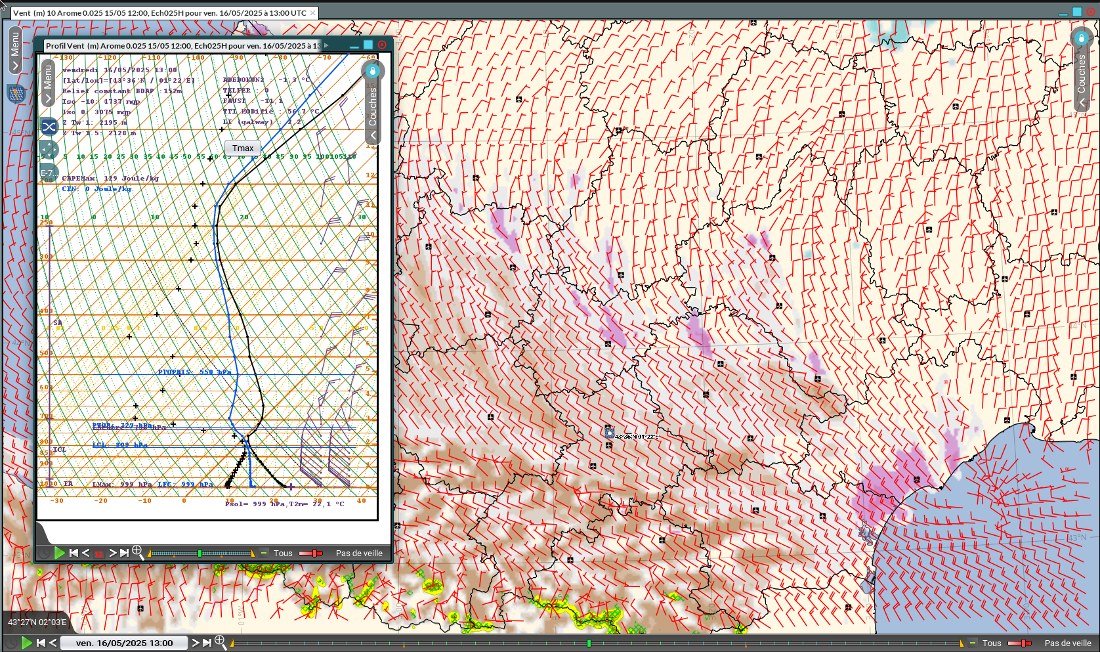Click Pas de veille in the main bottom bar
Screen dimensions: 1100x652
(1068, 643)
